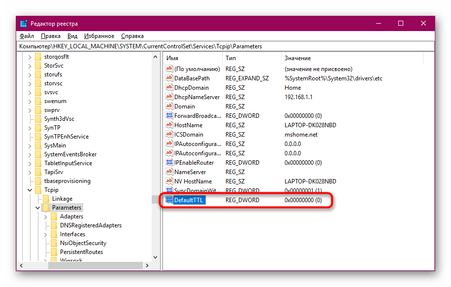Click the DefaultTTL DWORD value icon

click(x=169, y=200)
